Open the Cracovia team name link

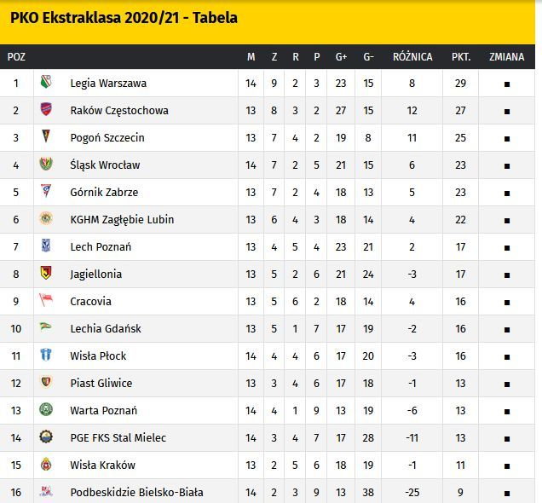point(90,302)
